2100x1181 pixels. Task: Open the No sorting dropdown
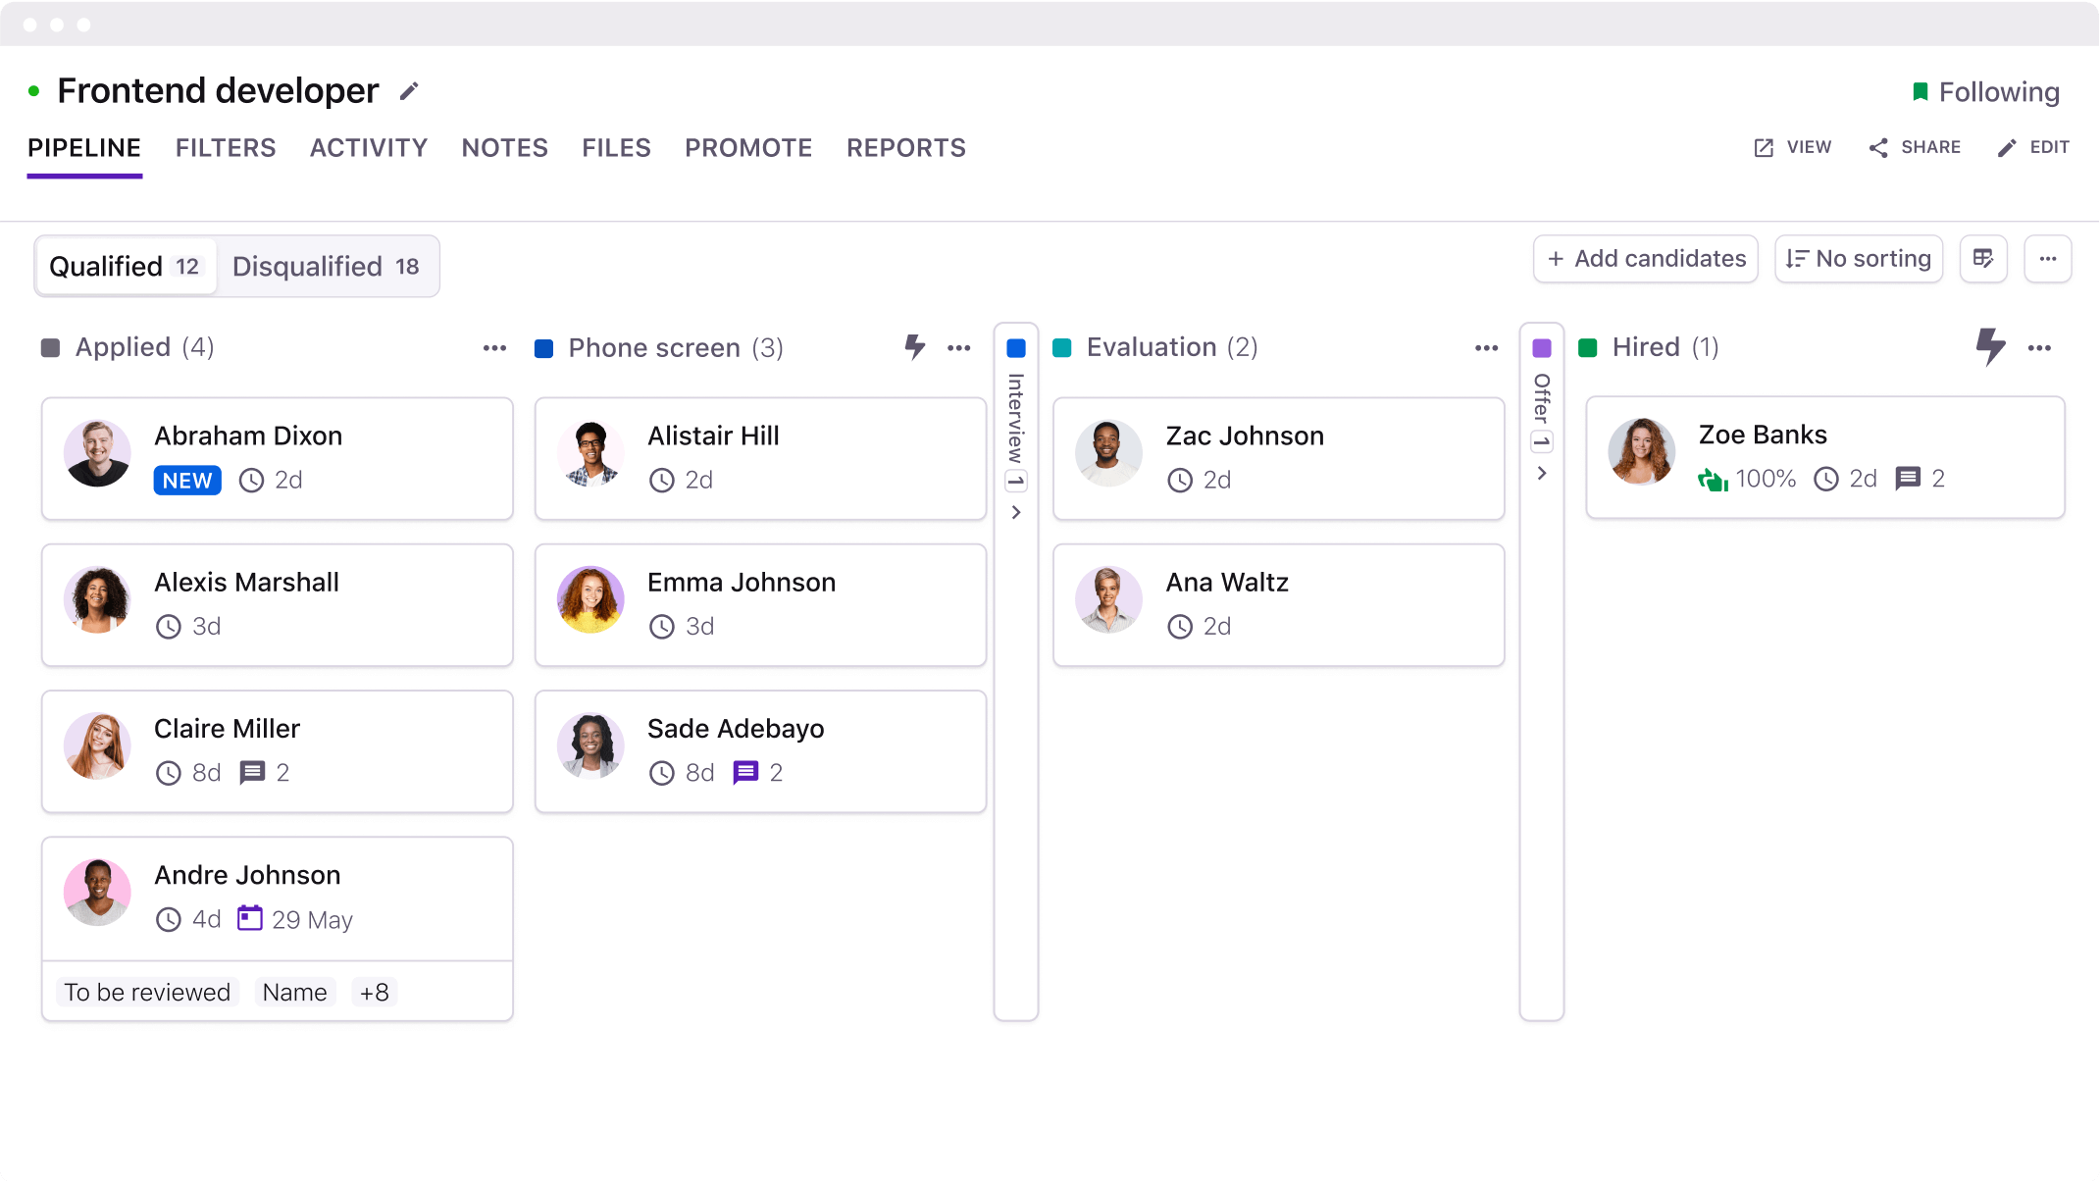pyautogui.click(x=1858, y=258)
